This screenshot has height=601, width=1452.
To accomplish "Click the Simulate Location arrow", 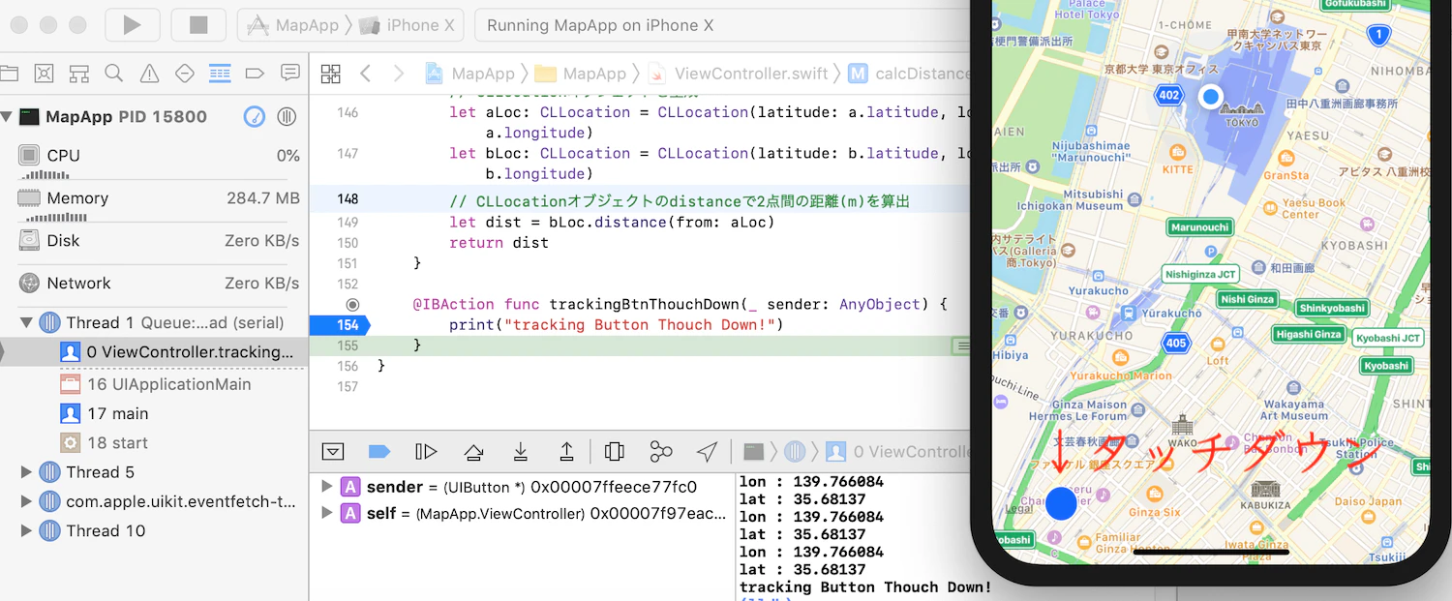I will click(x=708, y=451).
